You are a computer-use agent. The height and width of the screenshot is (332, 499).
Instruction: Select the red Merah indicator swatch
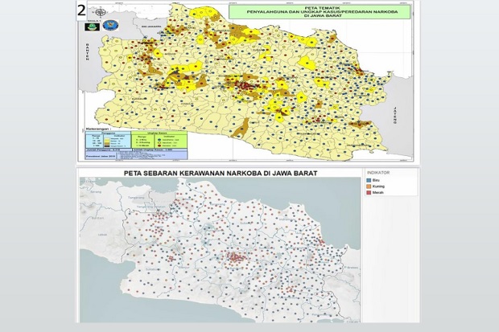tap(369, 192)
